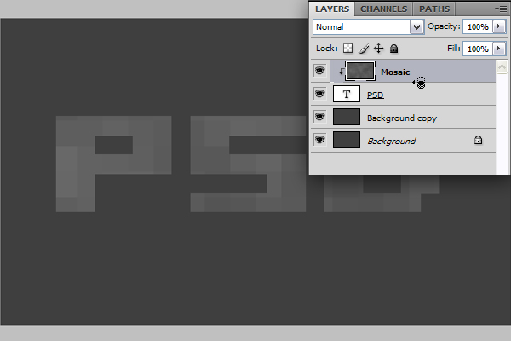Open the Layers panel options menu
The width and height of the screenshot is (511, 341).
(x=501, y=9)
